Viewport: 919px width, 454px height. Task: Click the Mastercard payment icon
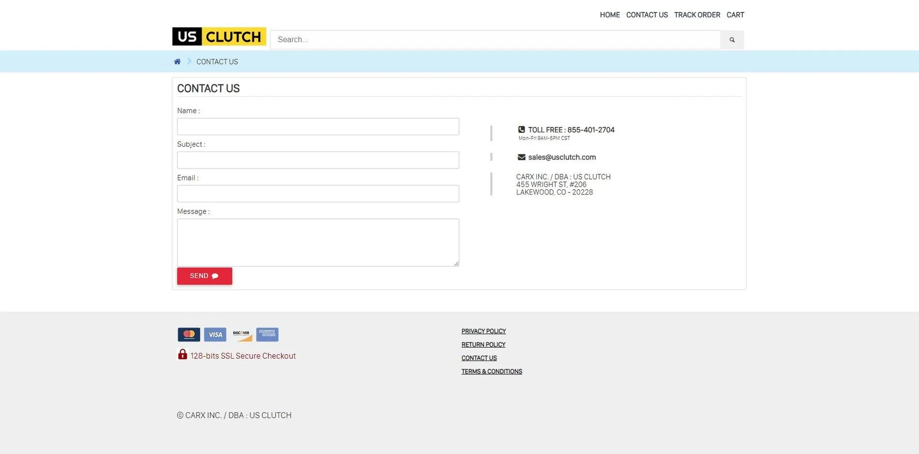click(x=189, y=334)
